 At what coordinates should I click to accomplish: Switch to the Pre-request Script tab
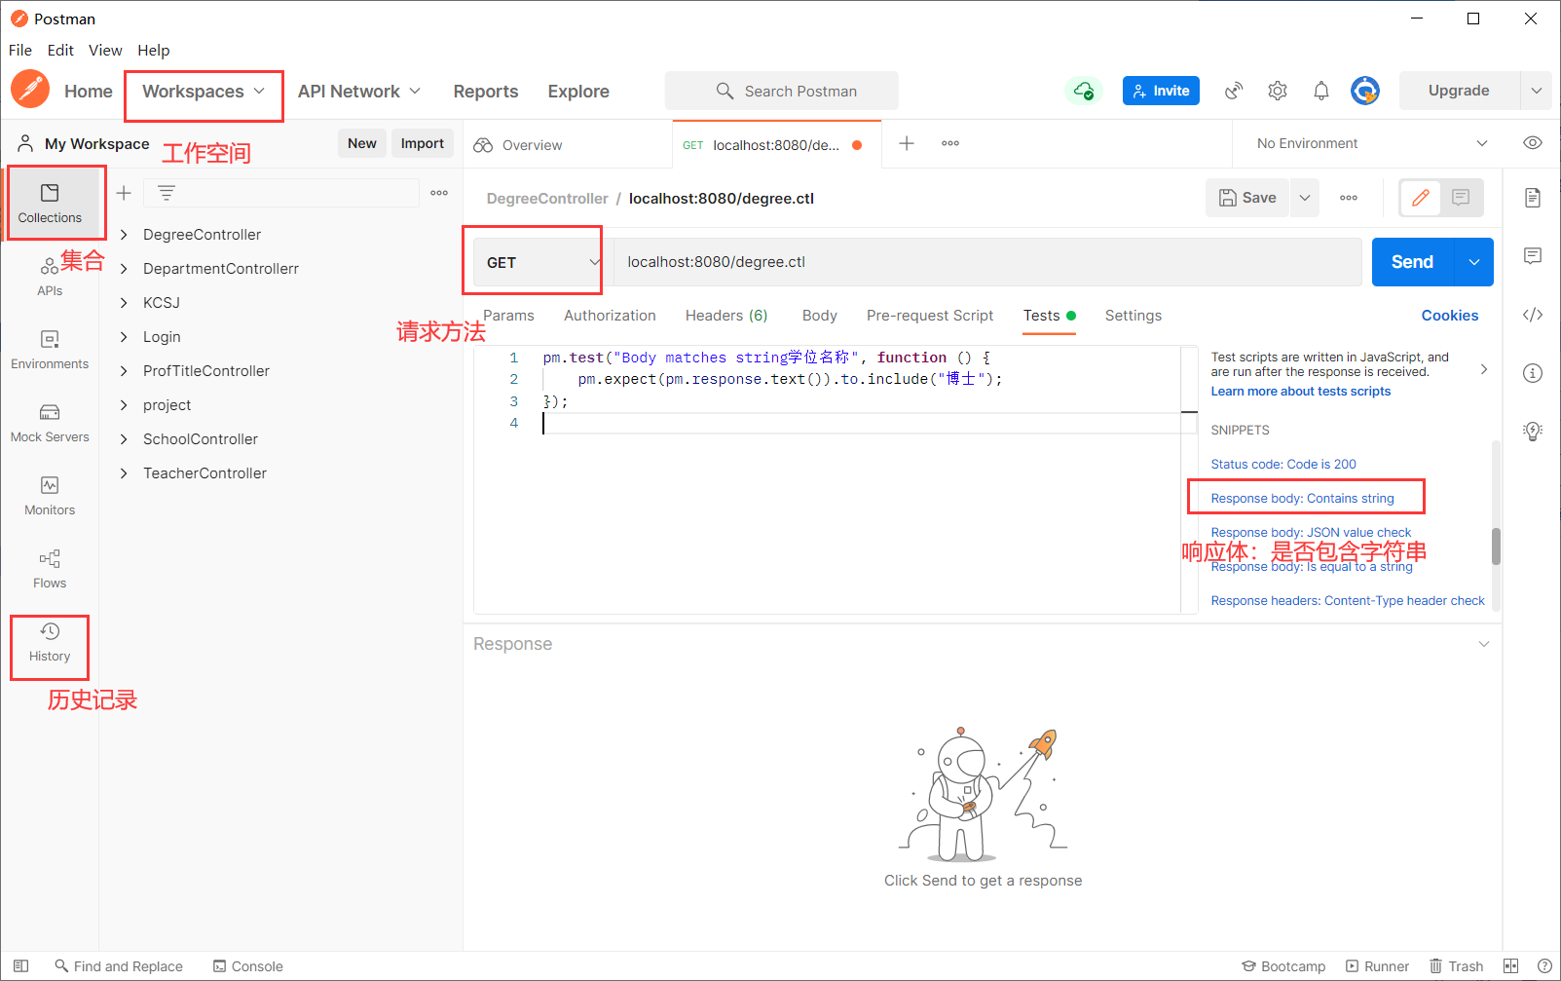(x=930, y=316)
